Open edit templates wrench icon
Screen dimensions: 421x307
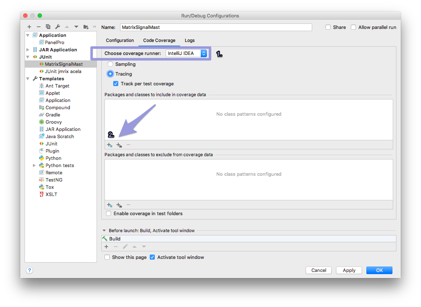point(58,27)
